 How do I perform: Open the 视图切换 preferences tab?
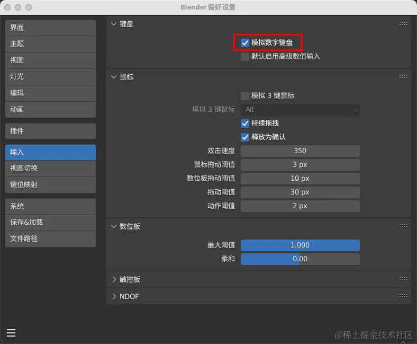point(50,169)
